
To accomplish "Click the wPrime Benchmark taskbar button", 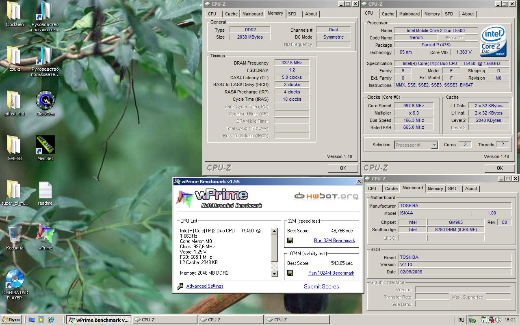I will 98,320.
